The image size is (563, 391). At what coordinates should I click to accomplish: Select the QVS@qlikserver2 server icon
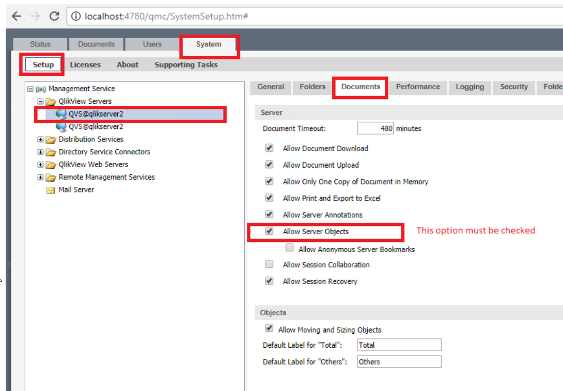pyautogui.click(x=60, y=113)
